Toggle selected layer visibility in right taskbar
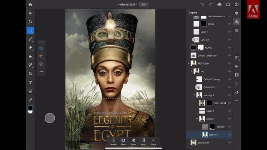This screenshot has height=150, width=267. (x=237, y=66)
